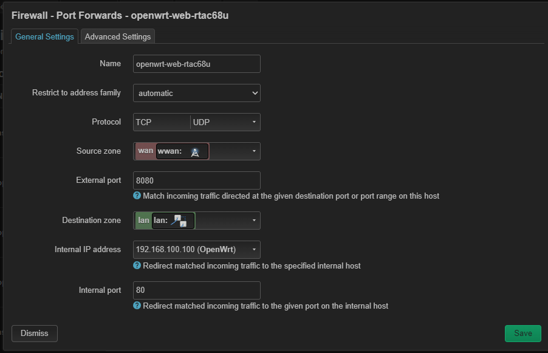Click the Internal IP address label
The image size is (548, 353).
(x=87, y=249)
